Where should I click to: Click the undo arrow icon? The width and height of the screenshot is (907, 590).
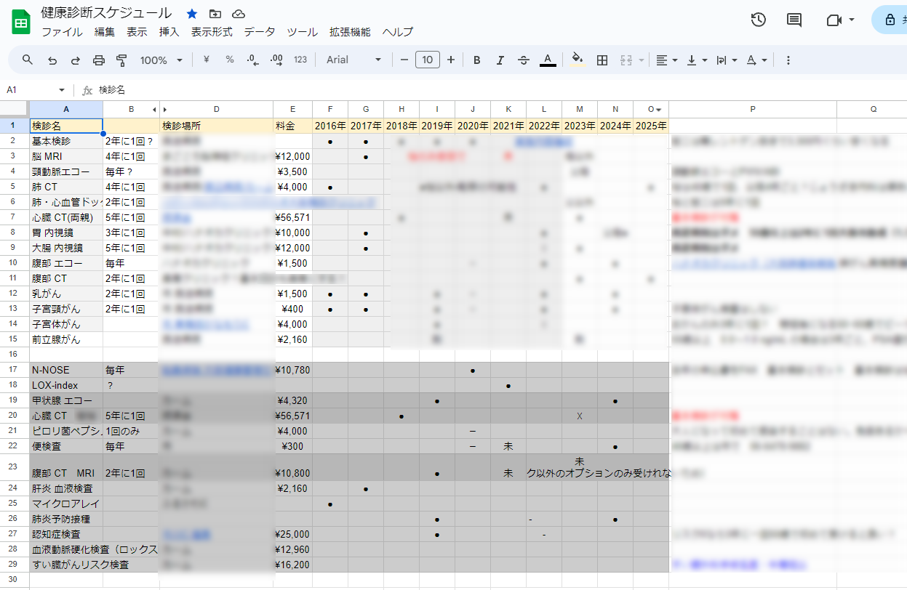click(52, 60)
